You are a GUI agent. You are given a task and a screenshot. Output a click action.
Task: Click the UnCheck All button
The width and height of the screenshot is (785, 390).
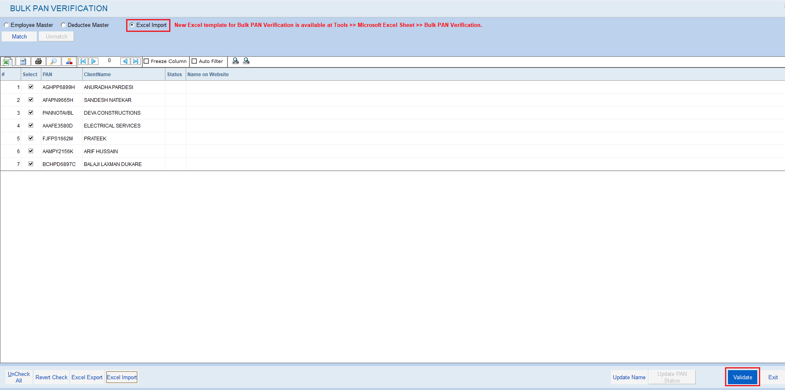pyautogui.click(x=19, y=377)
